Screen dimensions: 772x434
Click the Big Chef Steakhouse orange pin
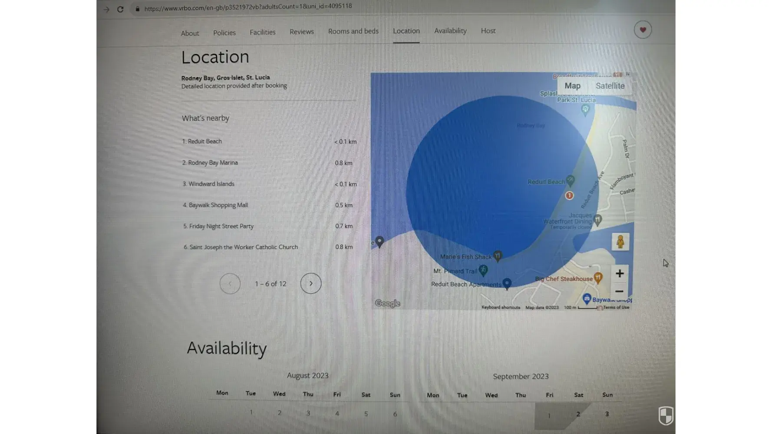[x=598, y=278]
